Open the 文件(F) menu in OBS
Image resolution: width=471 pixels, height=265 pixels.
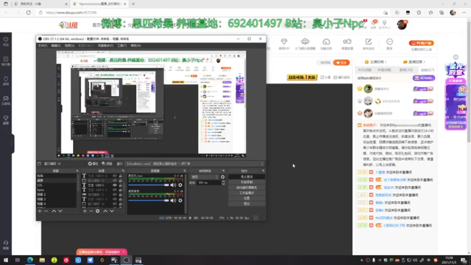(42, 46)
